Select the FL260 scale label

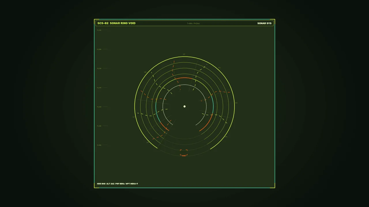point(99,107)
